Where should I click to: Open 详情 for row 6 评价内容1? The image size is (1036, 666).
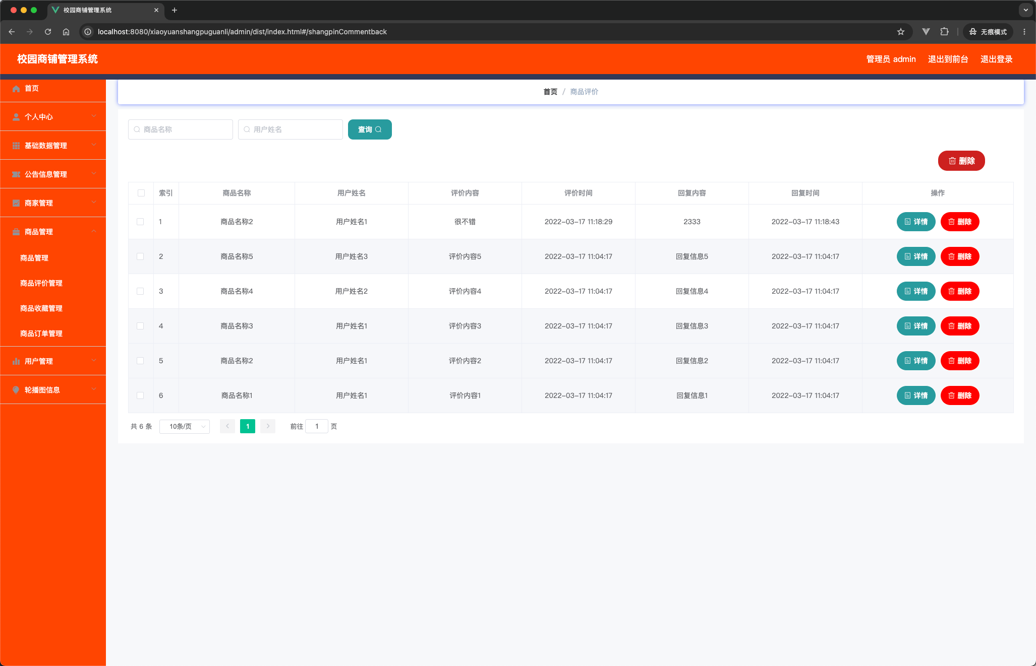(916, 395)
